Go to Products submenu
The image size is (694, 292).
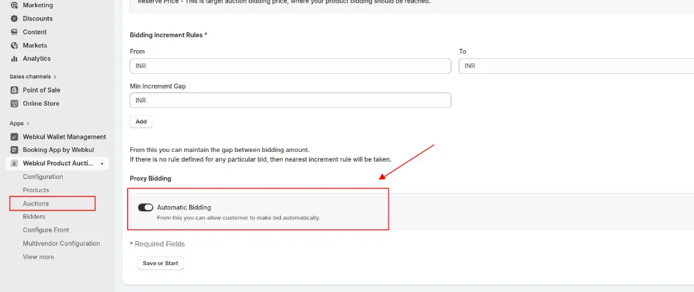point(36,190)
